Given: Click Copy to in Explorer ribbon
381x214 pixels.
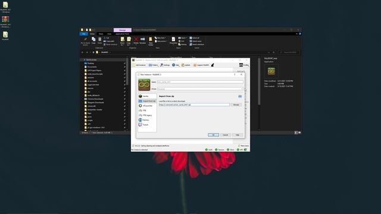Looking at the screenshot, I should click(129, 41).
